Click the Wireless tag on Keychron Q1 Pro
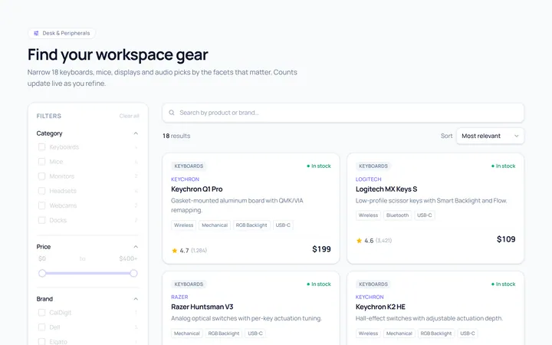Screen dimensions: 552x345 184,225
